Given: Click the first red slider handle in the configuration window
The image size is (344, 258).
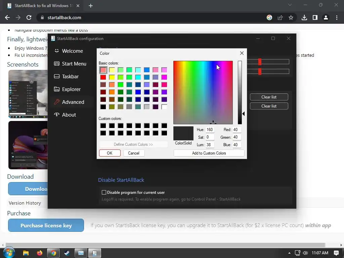Looking at the screenshot, I should click(260, 62).
